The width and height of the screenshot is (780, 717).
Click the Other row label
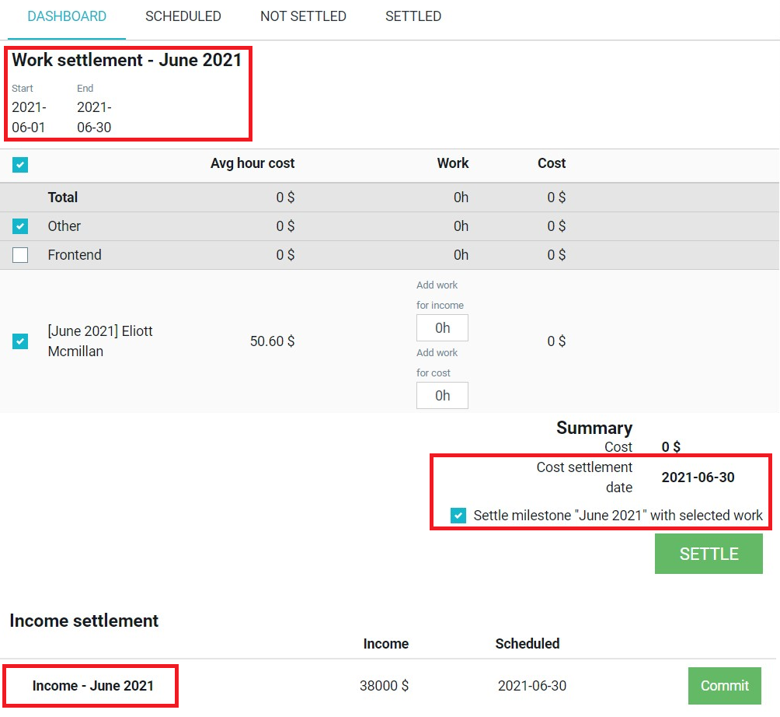64,226
